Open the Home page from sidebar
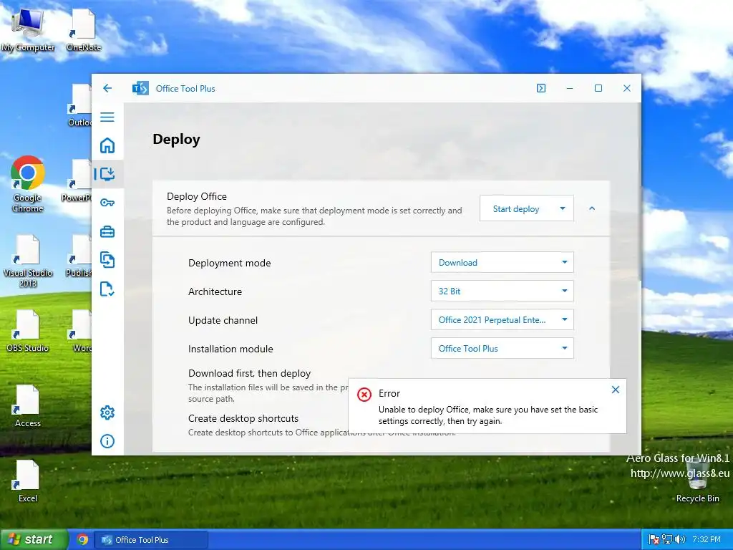Viewport: 733px width, 550px height. [107, 145]
